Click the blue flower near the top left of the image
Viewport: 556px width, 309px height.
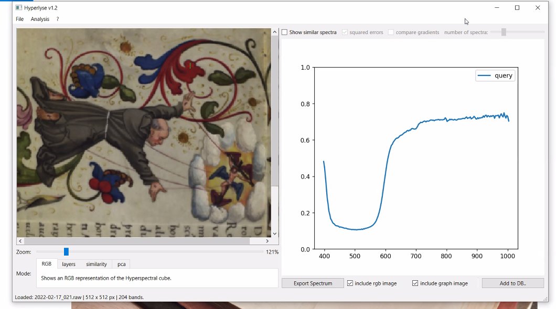click(x=87, y=81)
